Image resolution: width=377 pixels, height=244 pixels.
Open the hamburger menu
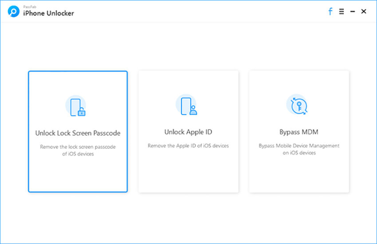(x=341, y=11)
